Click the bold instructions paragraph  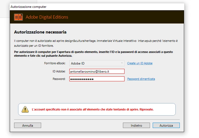coord(93,54)
